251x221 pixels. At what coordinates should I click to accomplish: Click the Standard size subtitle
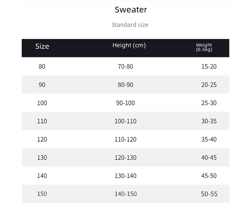[130, 25]
